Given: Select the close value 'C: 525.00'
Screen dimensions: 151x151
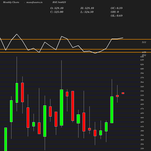Looking at the screenshot, I should pos(57,12).
